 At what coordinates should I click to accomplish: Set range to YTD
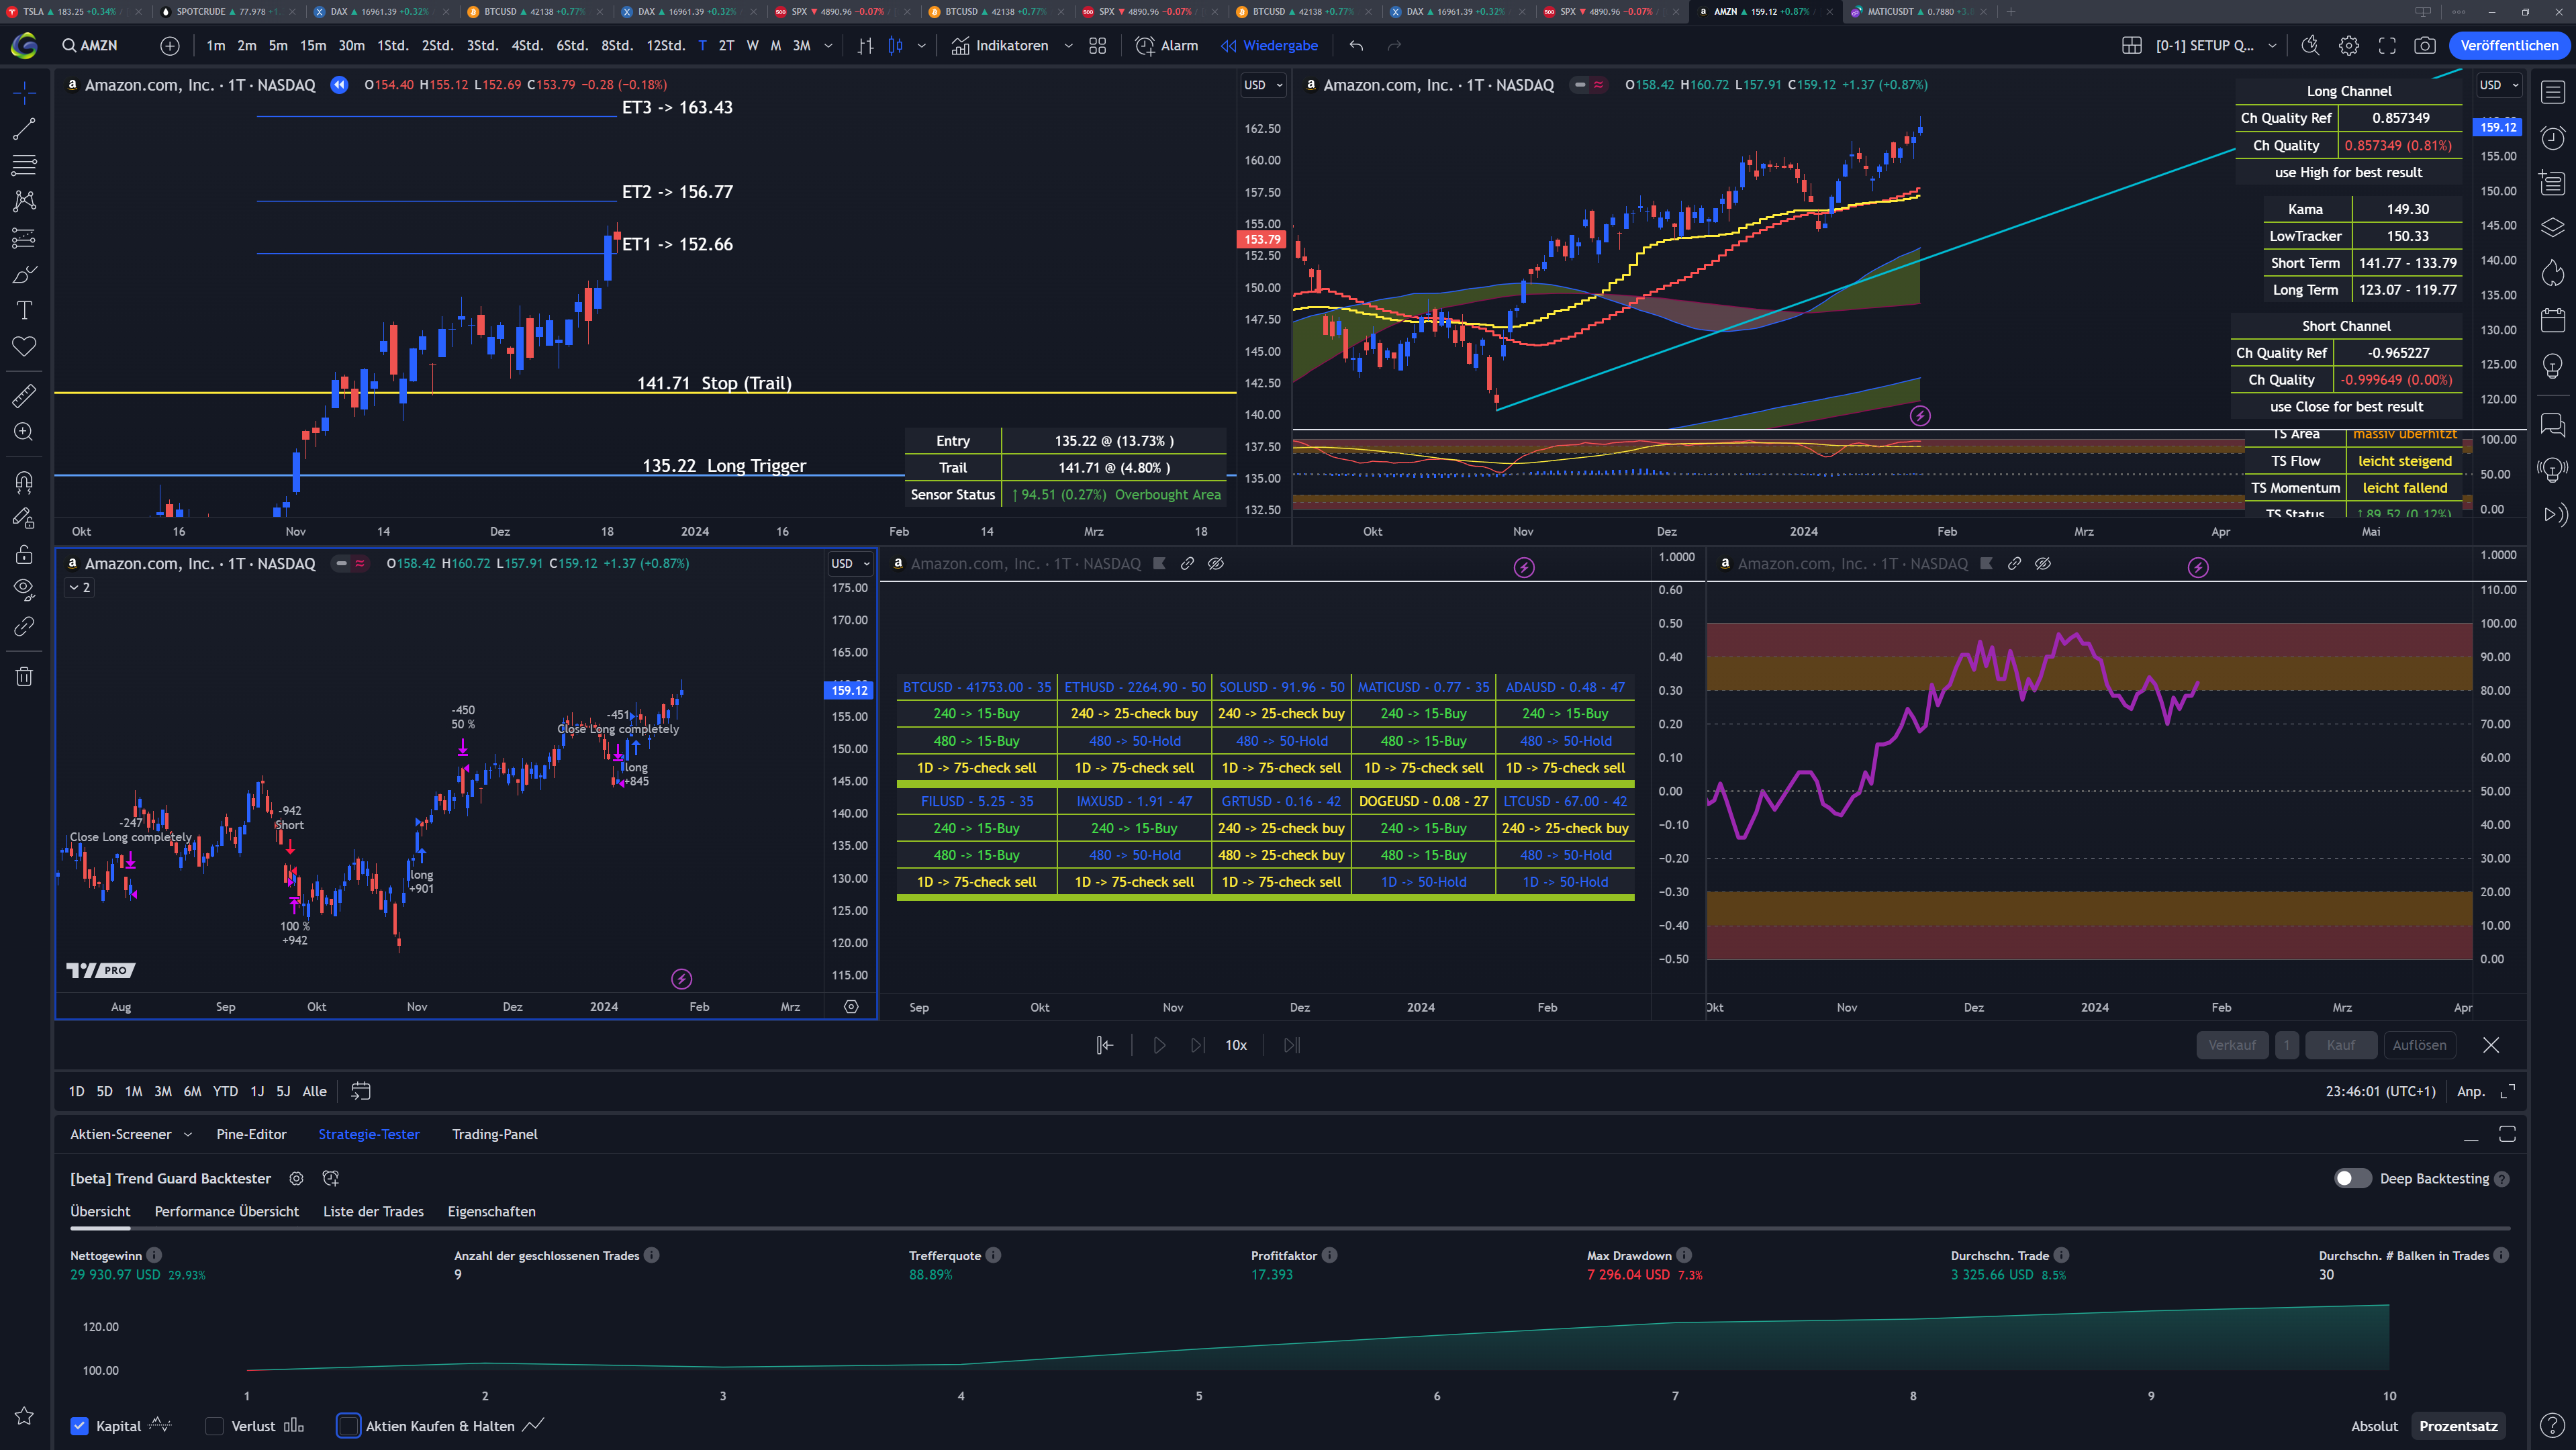(x=225, y=1091)
